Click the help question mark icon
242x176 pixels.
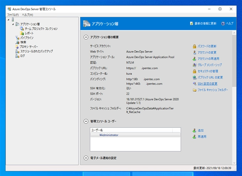pos(223,24)
